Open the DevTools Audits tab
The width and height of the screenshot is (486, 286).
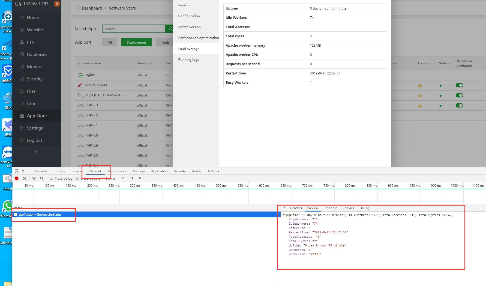(x=197, y=171)
